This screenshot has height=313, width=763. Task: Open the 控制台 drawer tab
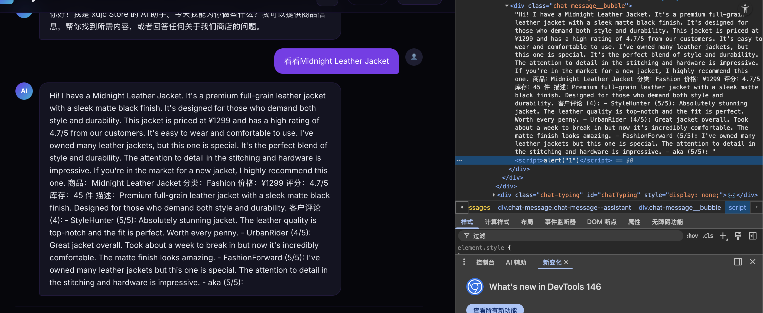click(x=485, y=262)
